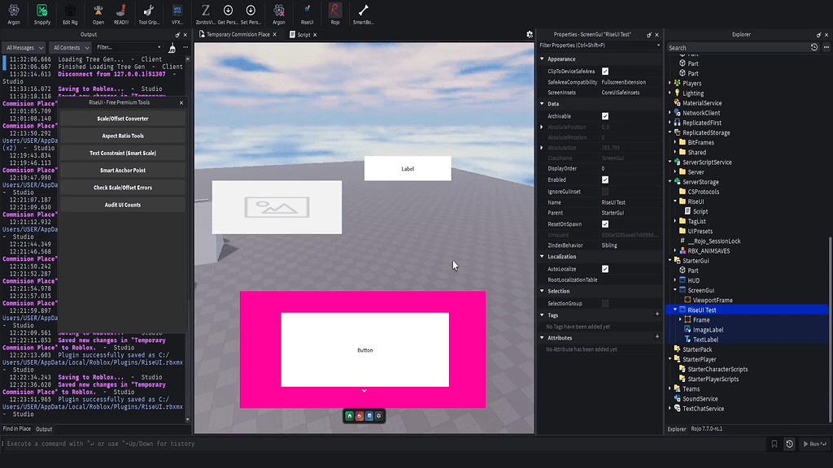Viewport: 833px width, 468px height.
Task: Click Audit UI Counts button
Action: pyautogui.click(x=123, y=205)
